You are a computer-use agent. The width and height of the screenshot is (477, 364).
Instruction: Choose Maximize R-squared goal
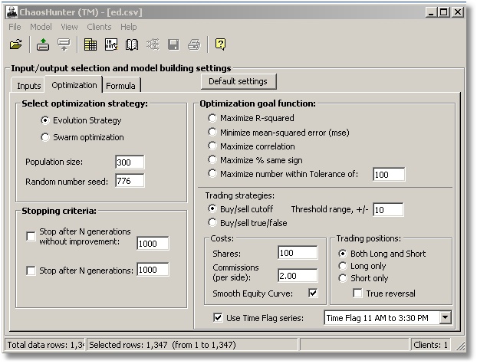click(x=212, y=118)
